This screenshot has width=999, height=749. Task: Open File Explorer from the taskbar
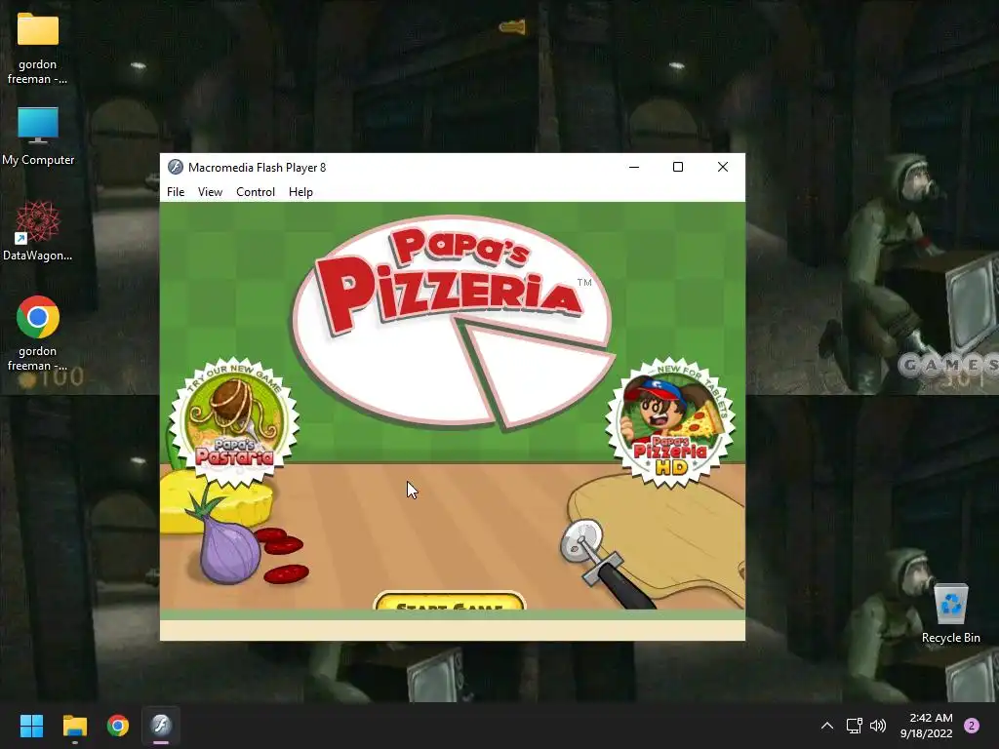(74, 726)
